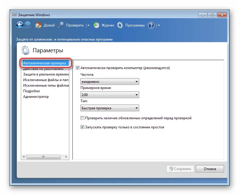239x195 pixels.
Task: Toggle Запускать проверку только в состоянии простоя
Action: point(82,127)
